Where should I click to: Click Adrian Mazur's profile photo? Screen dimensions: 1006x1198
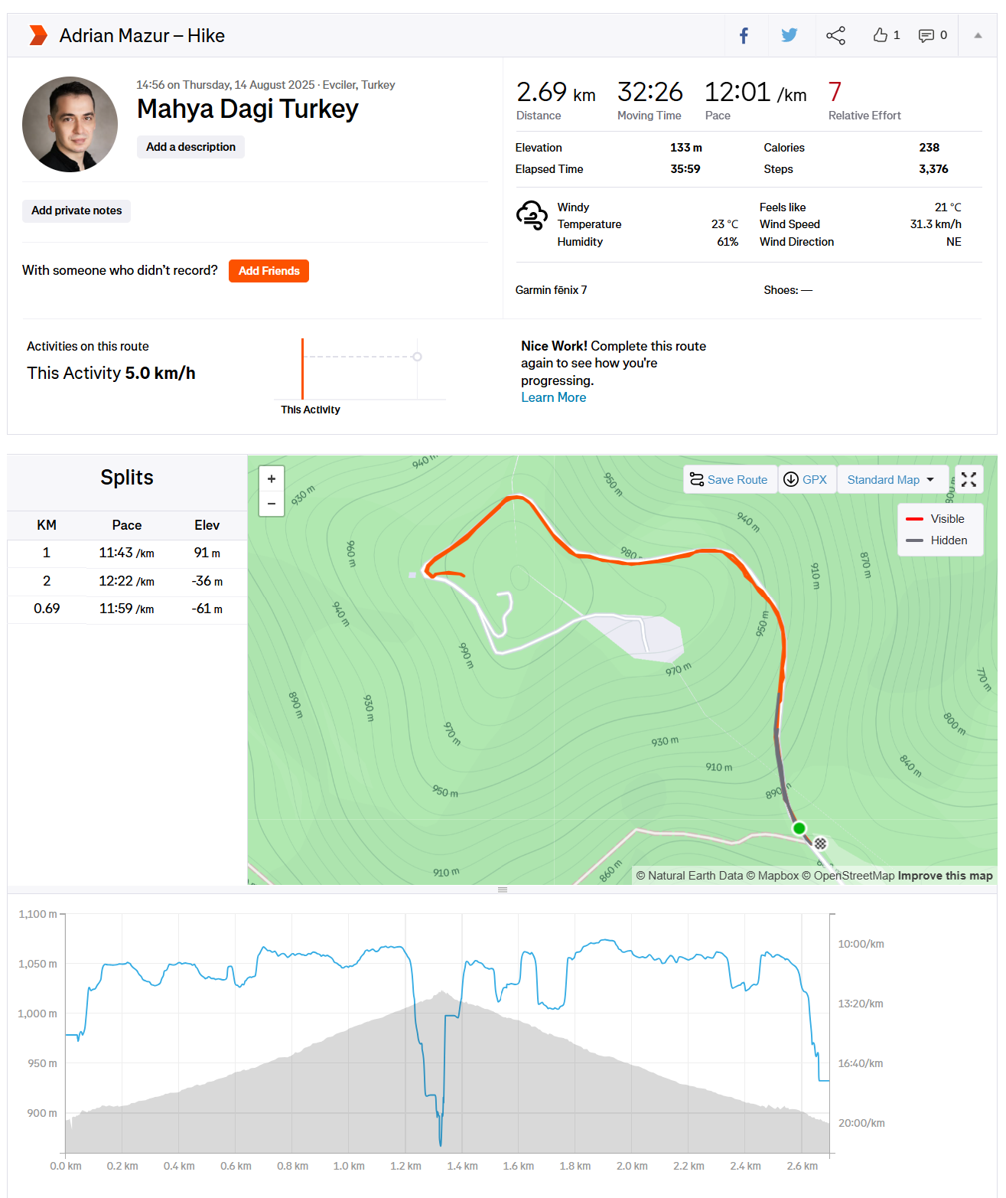click(x=70, y=124)
